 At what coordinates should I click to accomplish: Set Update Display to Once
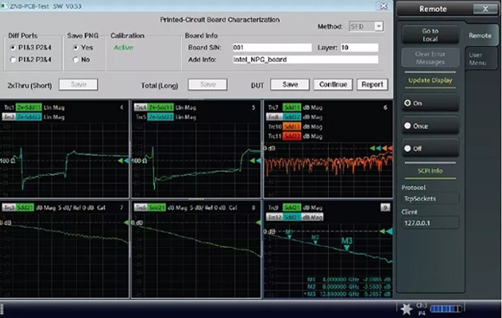430,126
